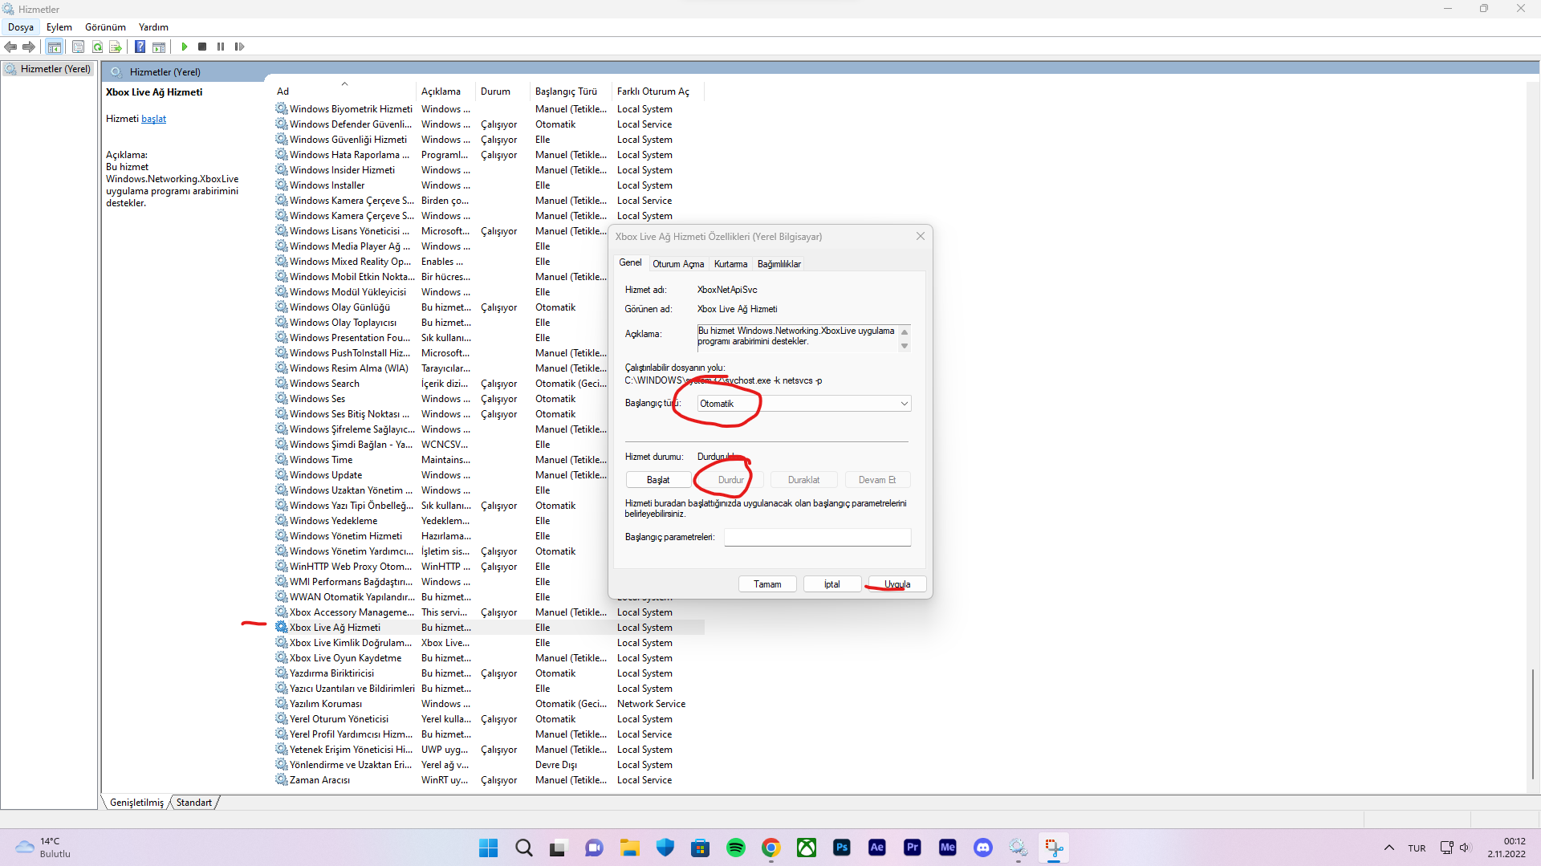The image size is (1541, 866).
Task: Switch to Google Chrome on the taskbar
Action: coord(771,848)
